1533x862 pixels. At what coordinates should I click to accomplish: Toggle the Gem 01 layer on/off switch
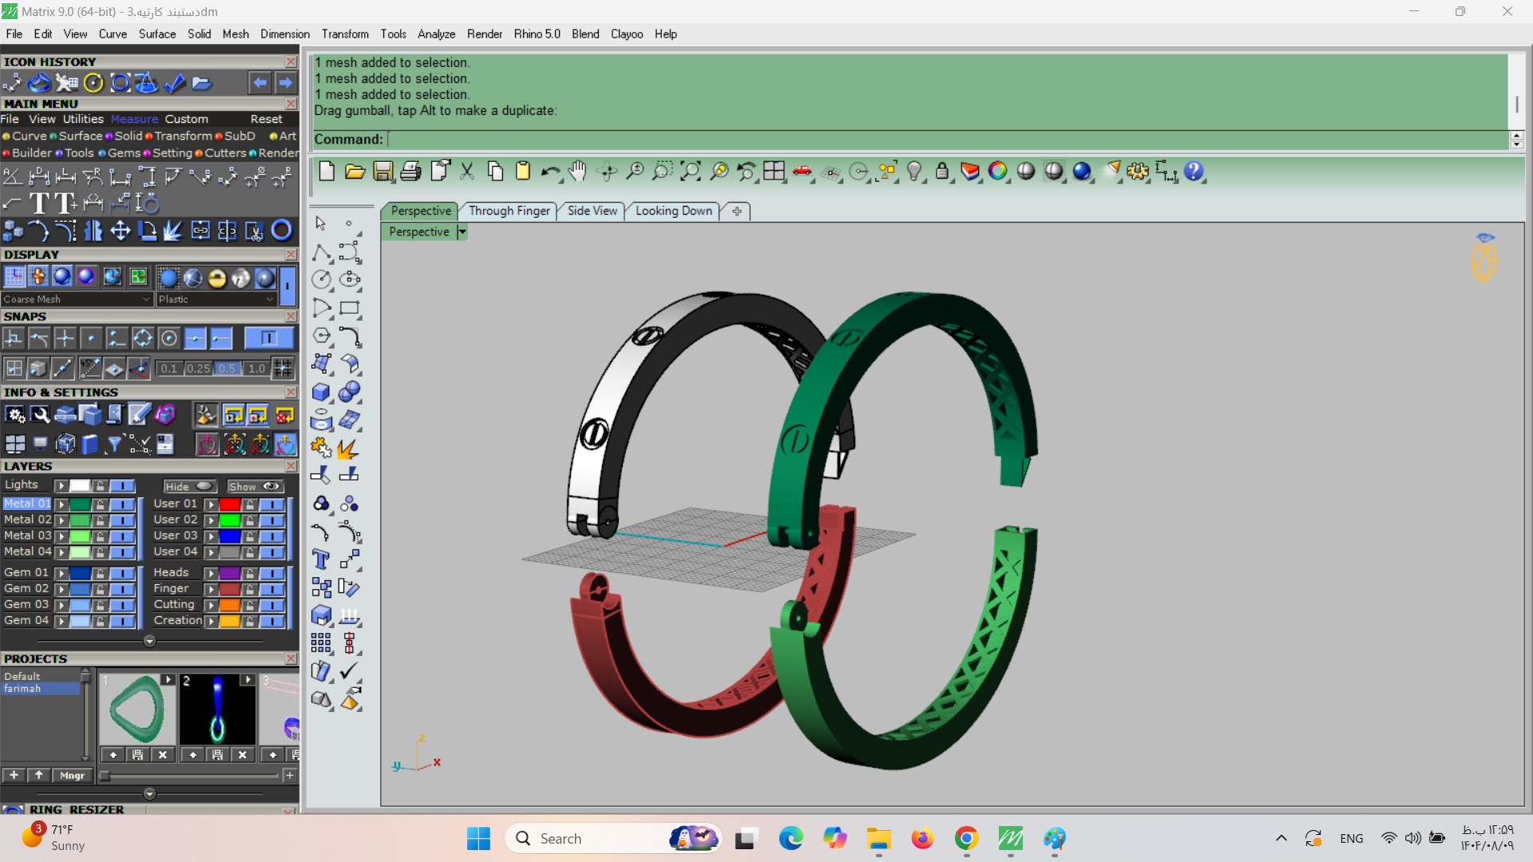[x=122, y=573]
